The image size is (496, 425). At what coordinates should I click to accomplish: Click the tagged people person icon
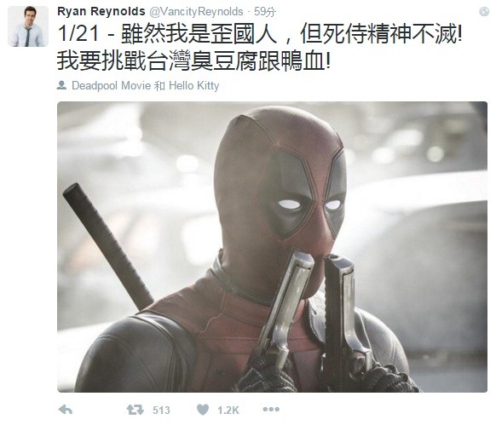point(61,85)
